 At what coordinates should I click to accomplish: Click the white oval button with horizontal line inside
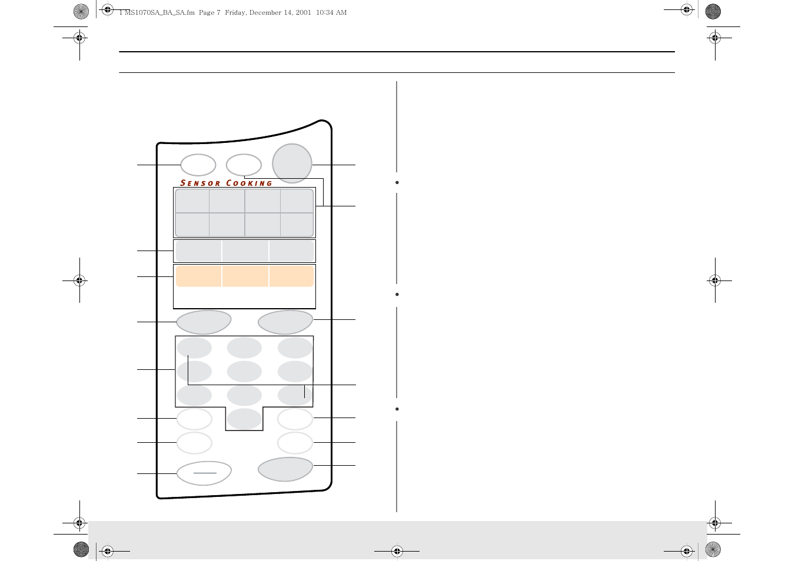[204, 473]
